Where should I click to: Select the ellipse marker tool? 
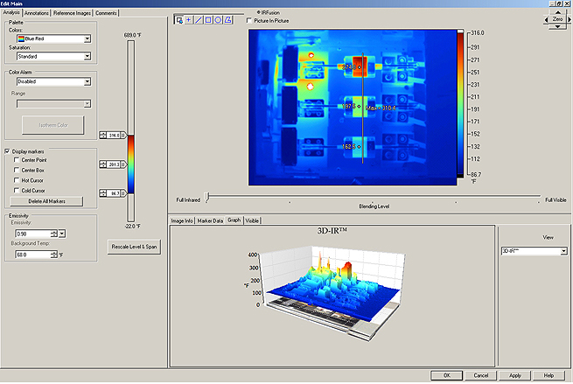pos(218,20)
